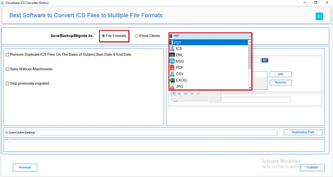Click the format list scroll down arrow
Image resolution: width=333 pixels, height=177 pixels.
[250, 87]
